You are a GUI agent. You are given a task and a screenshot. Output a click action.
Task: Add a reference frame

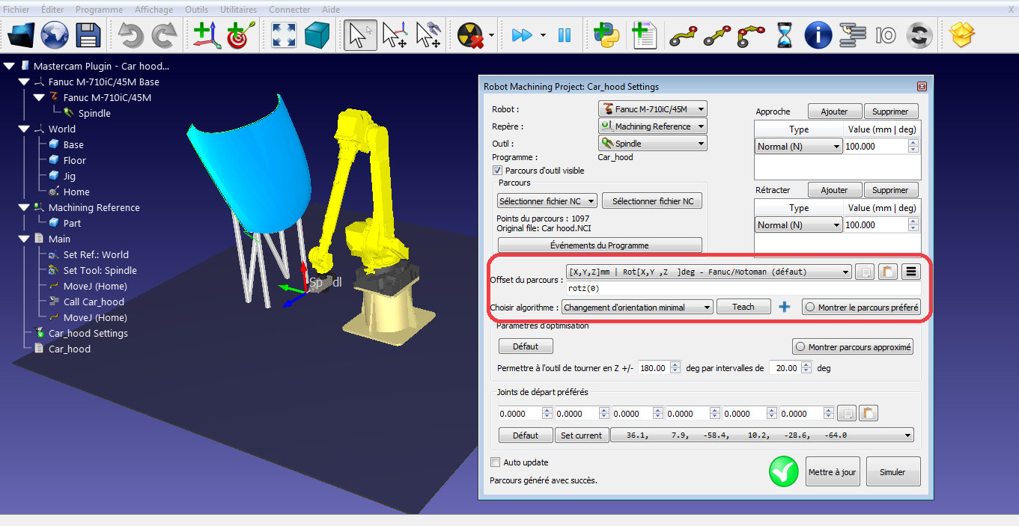[206, 35]
